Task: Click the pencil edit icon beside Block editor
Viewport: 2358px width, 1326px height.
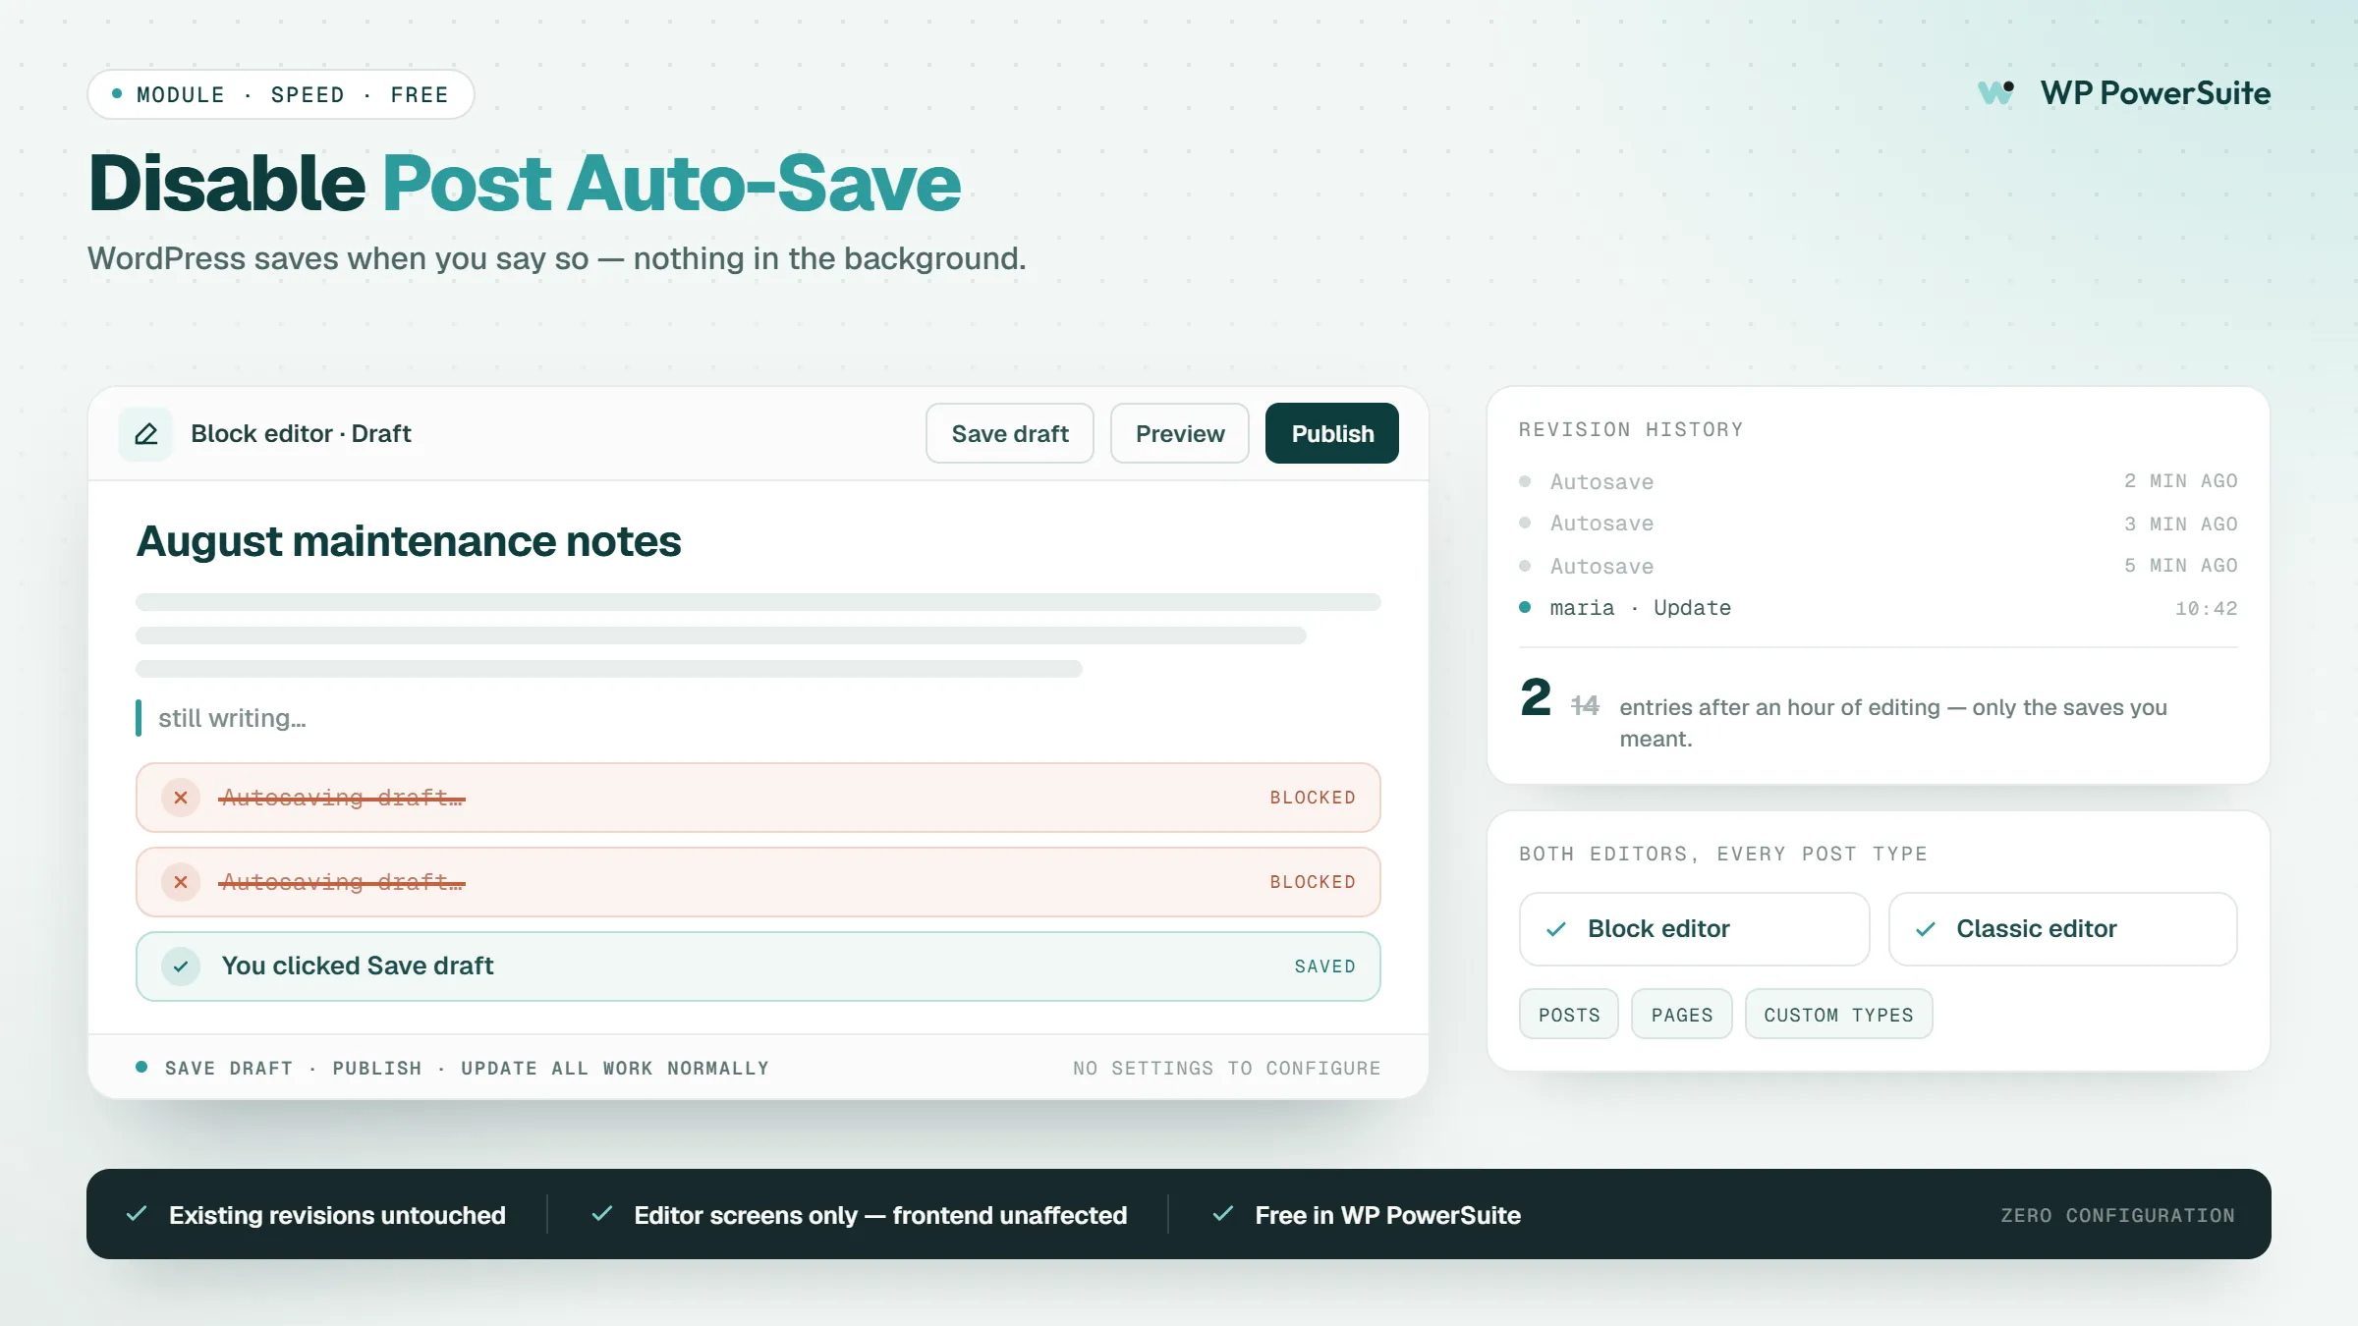Action: (145, 434)
